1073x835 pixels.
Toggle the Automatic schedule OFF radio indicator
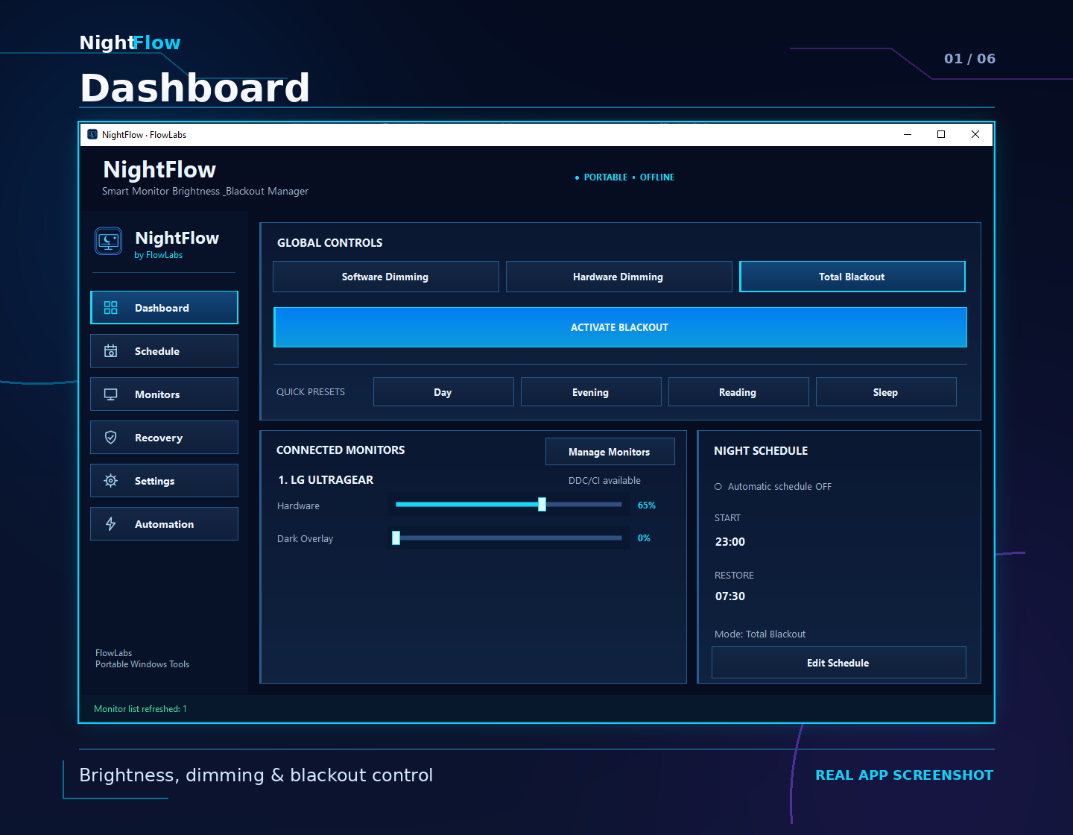[718, 487]
